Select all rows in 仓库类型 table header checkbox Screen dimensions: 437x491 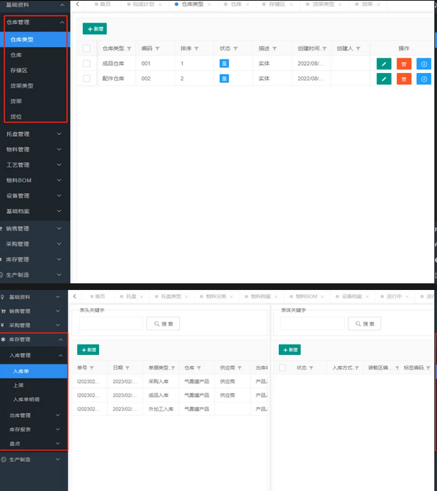87,48
